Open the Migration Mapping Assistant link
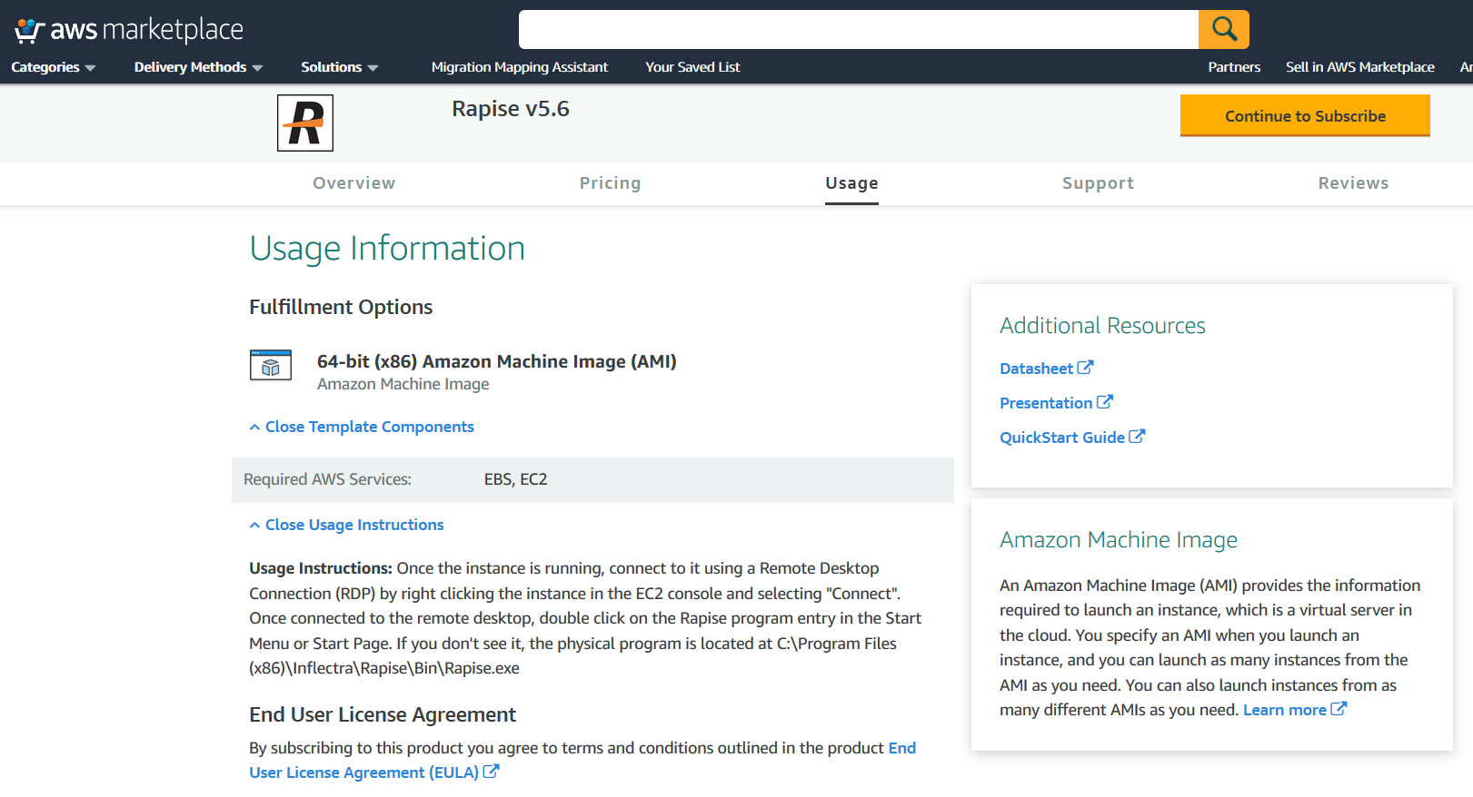The image size is (1473, 797). 519,67
